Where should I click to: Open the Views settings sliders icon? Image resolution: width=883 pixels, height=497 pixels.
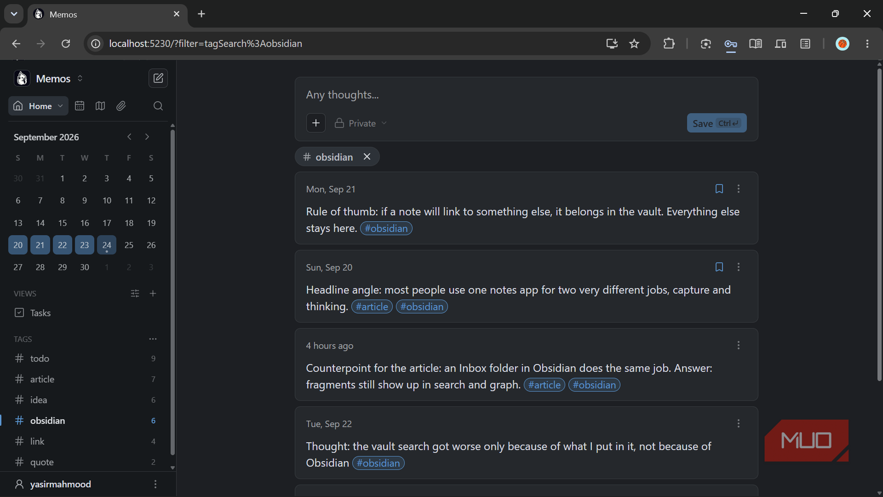(135, 293)
